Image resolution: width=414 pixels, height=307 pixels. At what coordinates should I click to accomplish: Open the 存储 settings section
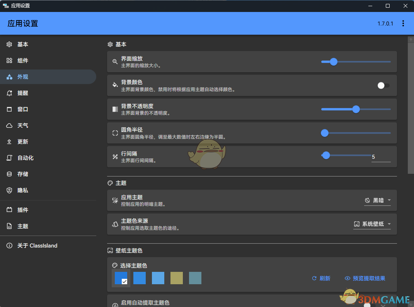coord(23,174)
